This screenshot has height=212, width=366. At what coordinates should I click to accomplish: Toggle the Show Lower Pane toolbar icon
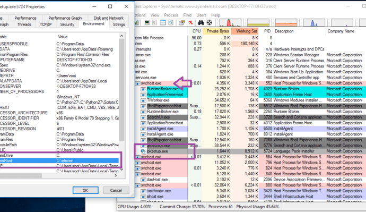point(163,22)
